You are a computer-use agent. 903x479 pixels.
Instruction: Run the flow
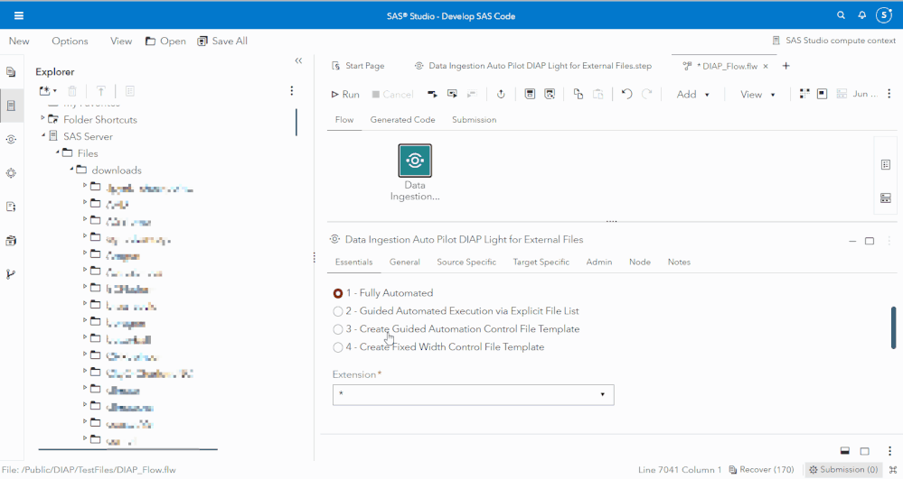click(x=345, y=95)
